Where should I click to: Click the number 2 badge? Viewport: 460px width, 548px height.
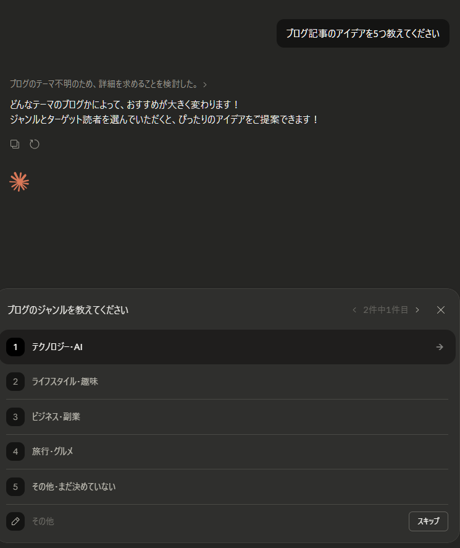(x=15, y=382)
